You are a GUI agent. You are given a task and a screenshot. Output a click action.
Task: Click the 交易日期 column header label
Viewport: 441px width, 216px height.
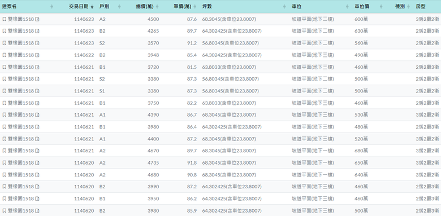pyautogui.click(x=79, y=6)
